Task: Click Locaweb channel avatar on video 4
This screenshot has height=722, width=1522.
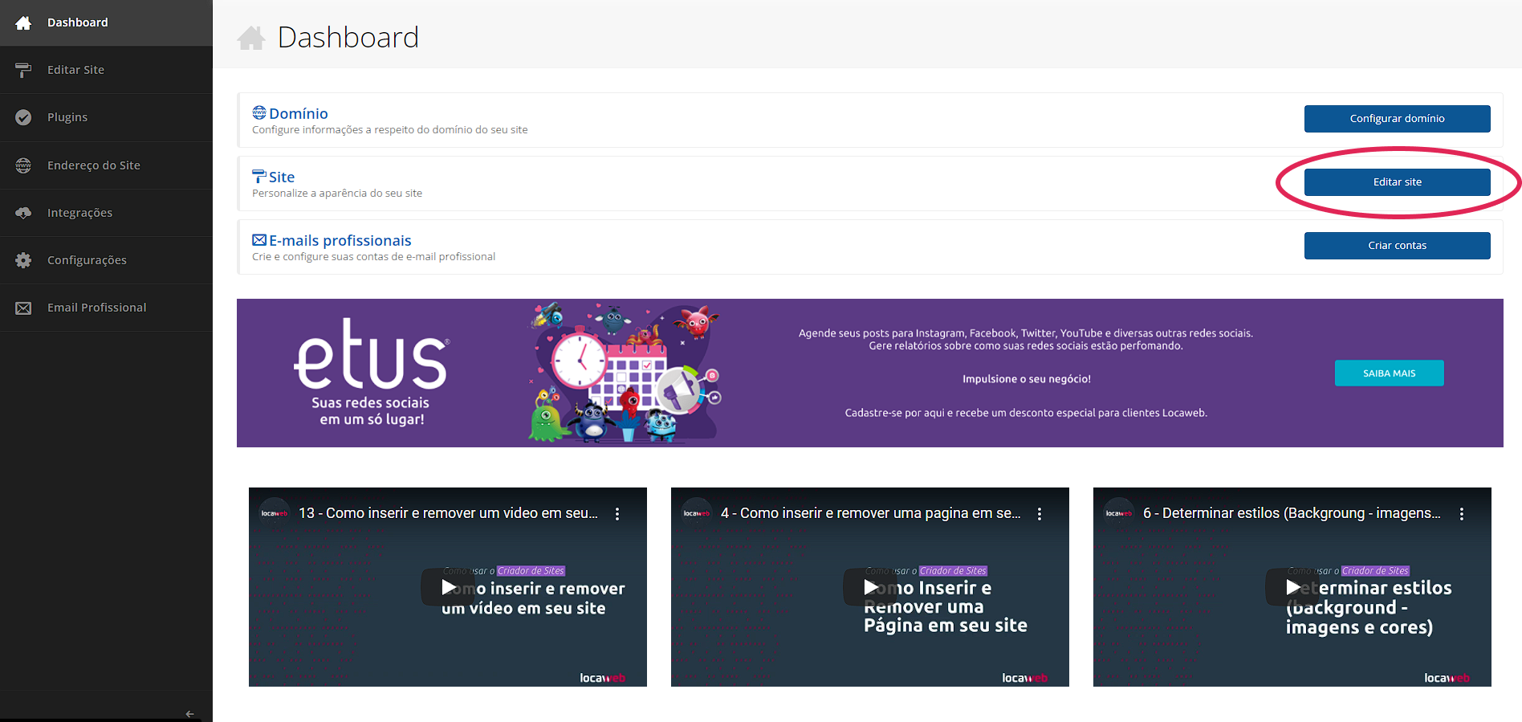Action: pos(697,513)
